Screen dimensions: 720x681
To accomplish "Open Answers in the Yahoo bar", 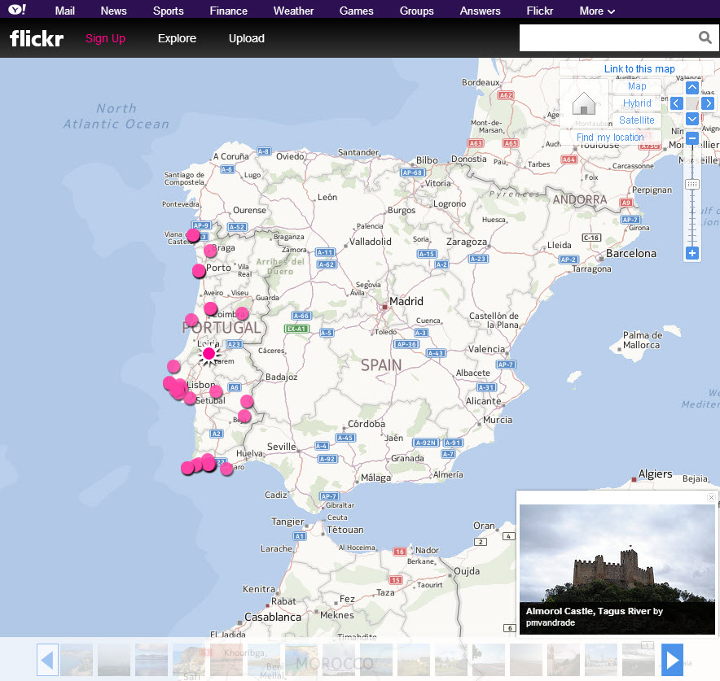I will 480,11.
